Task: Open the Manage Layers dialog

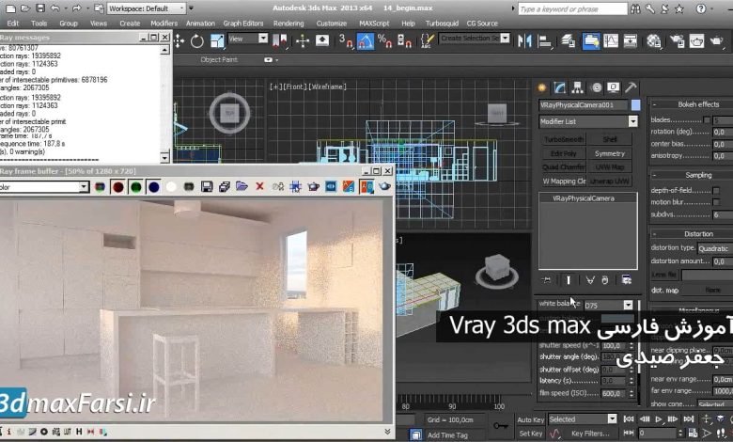Action: [569, 41]
